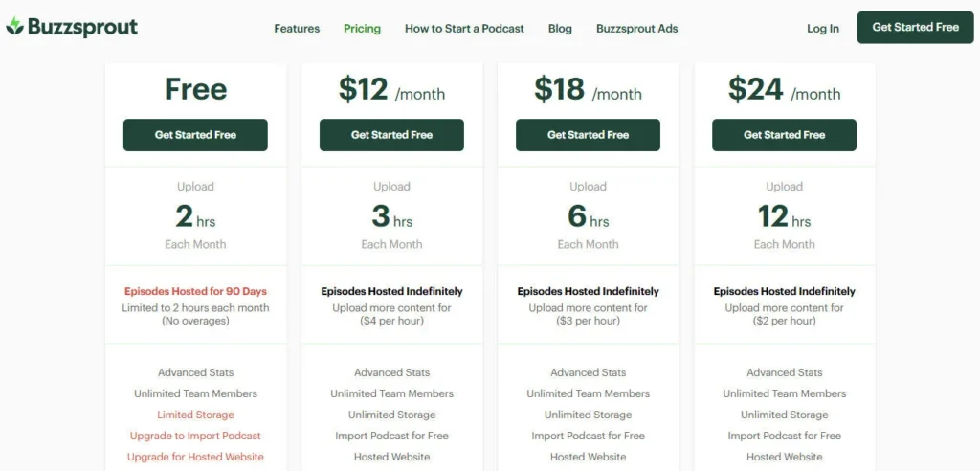Screen dimensions: 980x471
Task: Click Hosted Website under the $18 plan
Action: tap(588, 457)
